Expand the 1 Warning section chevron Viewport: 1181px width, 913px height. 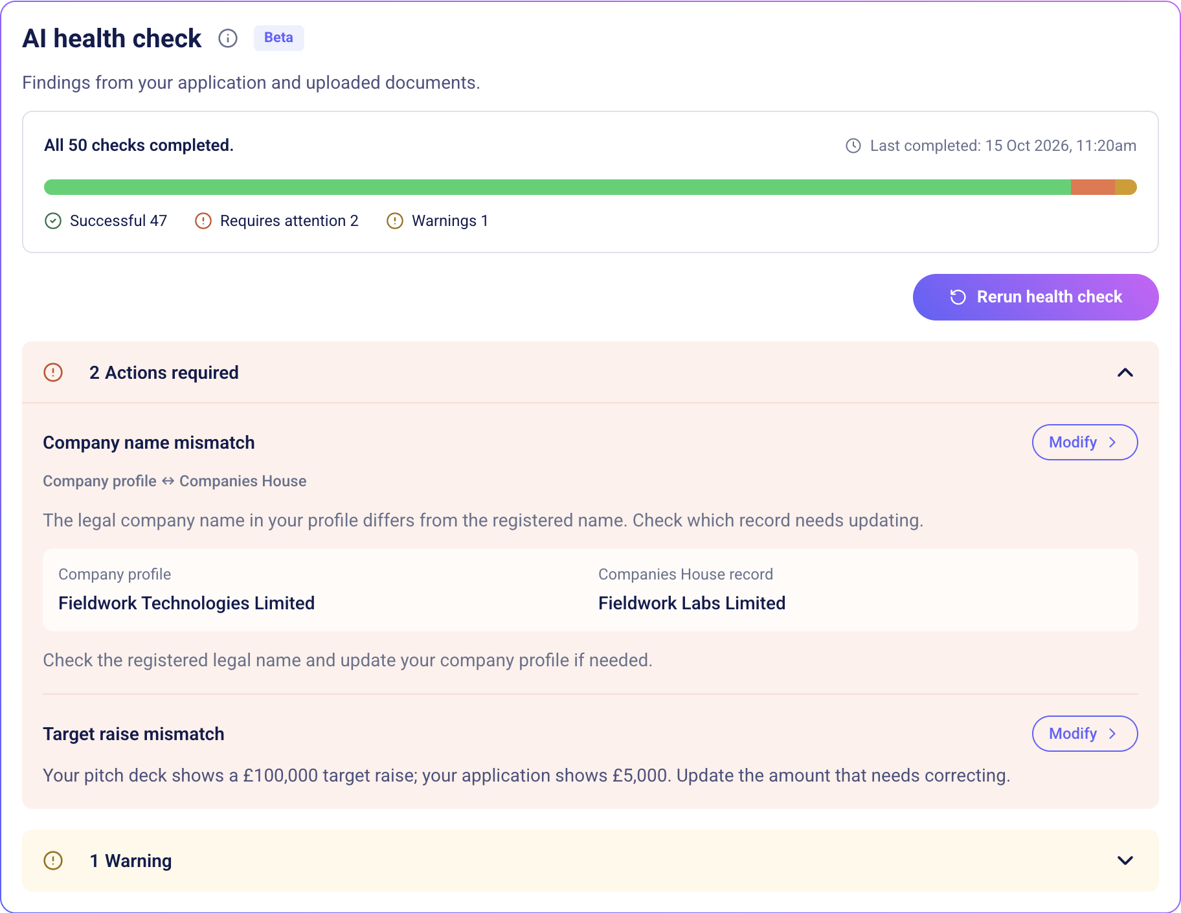click(x=1125, y=861)
